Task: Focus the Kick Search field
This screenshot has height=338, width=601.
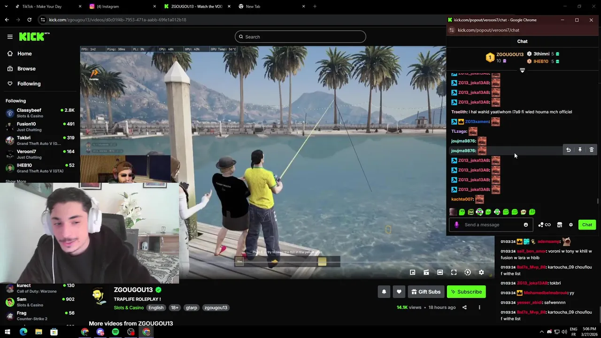Action: coord(300,37)
